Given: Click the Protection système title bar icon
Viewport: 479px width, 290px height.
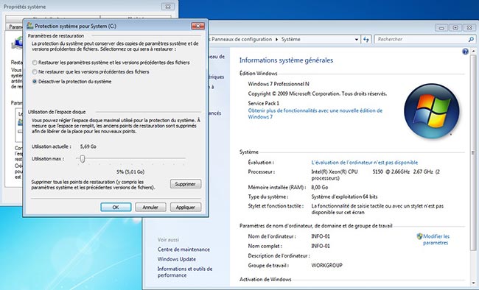Looking at the screenshot, I should [30, 26].
